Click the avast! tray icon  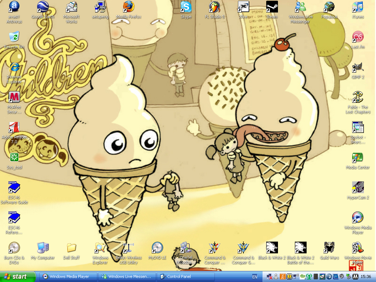(x=329, y=276)
